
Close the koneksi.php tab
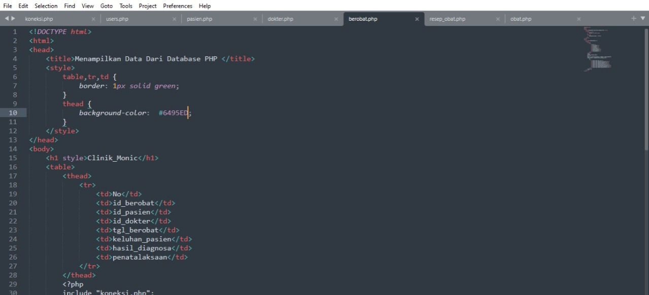(93, 19)
